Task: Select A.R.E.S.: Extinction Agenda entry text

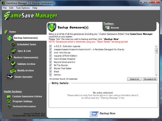Action: (x=67, y=46)
